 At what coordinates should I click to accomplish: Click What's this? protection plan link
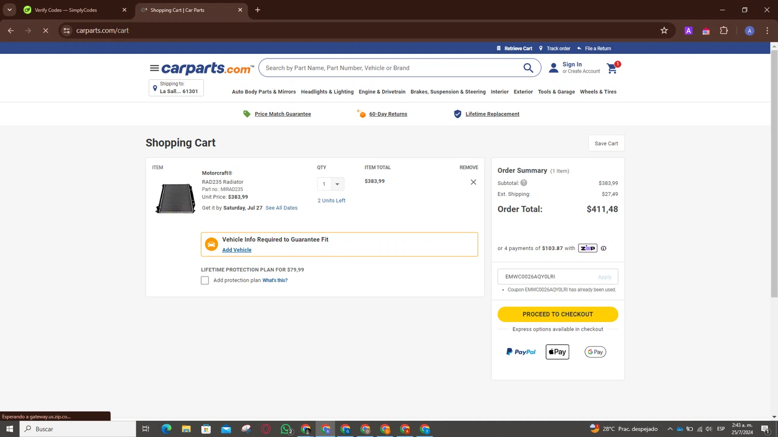275,281
